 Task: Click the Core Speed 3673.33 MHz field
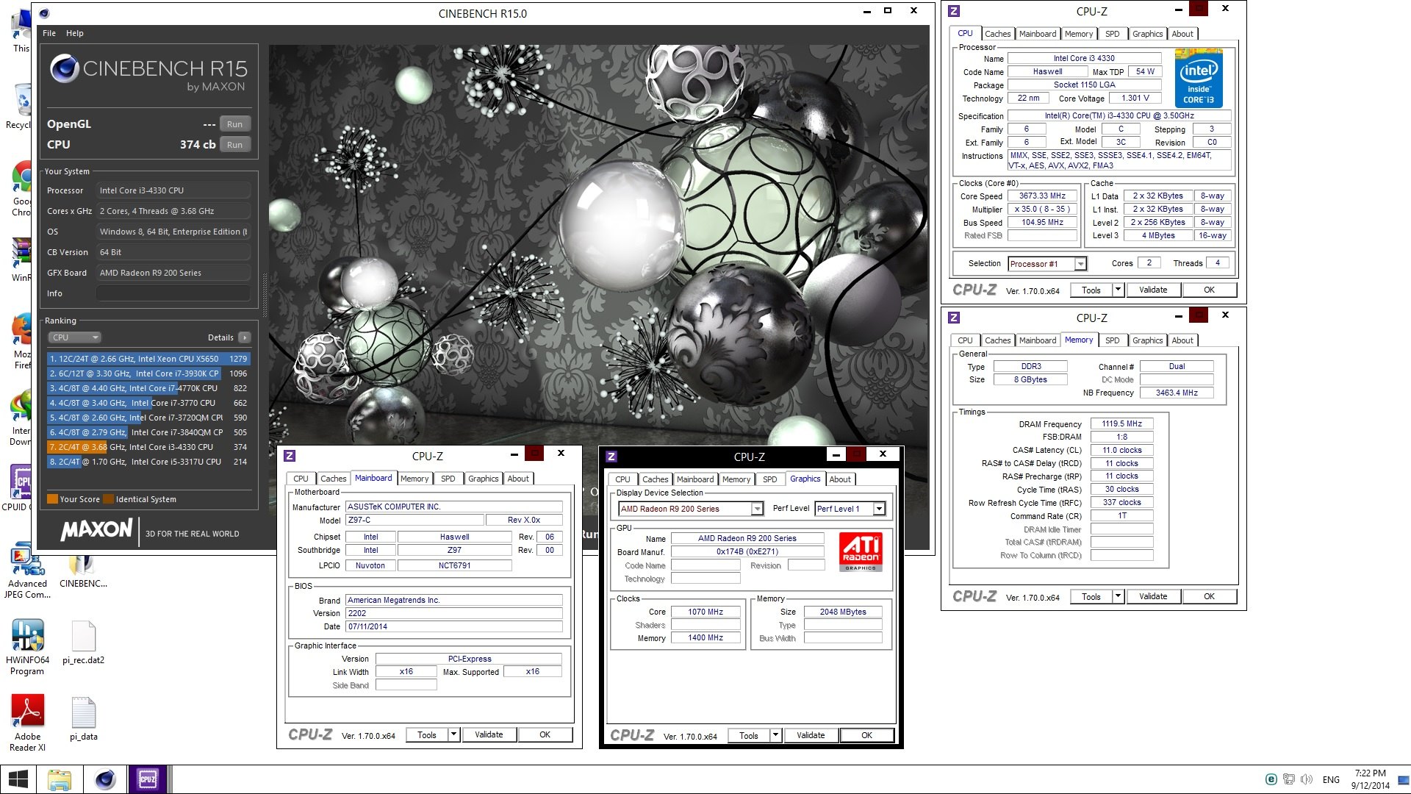pos(1042,196)
